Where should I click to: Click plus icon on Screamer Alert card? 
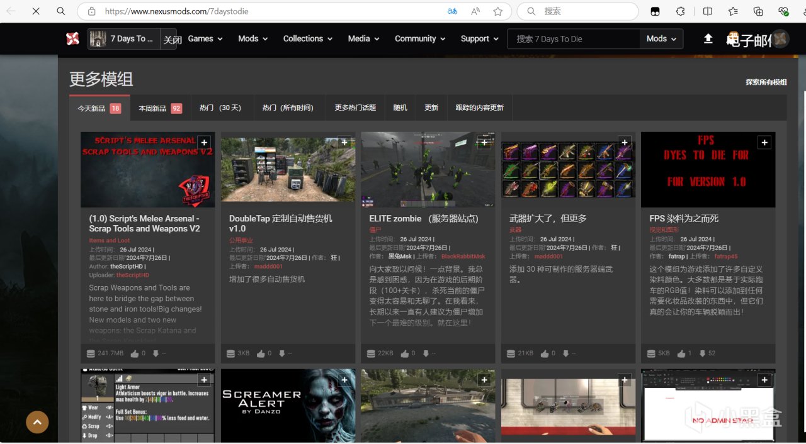(344, 380)
